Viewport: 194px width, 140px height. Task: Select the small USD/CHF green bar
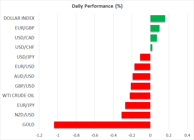tap(151, 48)
